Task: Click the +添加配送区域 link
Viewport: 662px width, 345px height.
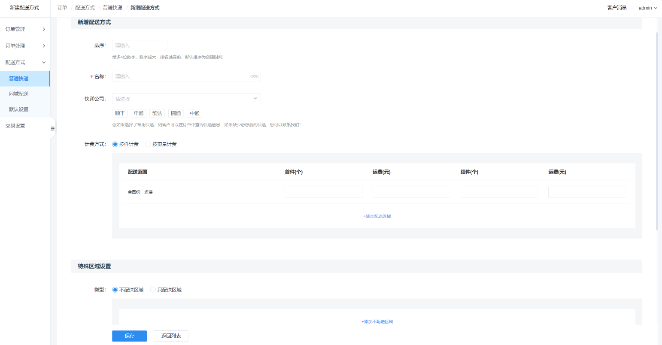Action: 377,216
